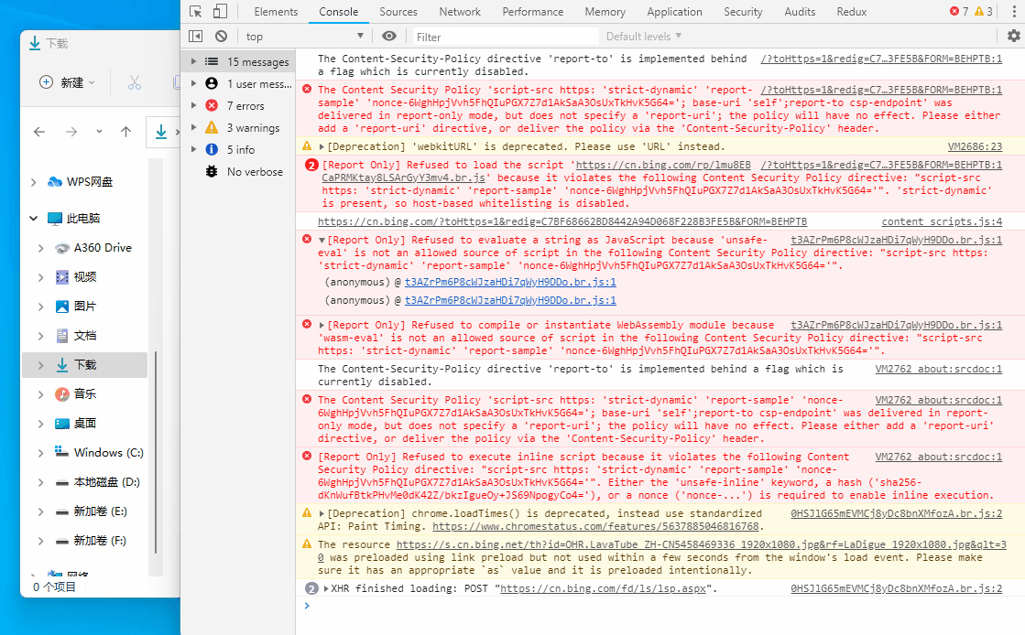Expand the XHR finished loading entry
This screenshot has width=1025, height=635.
point(326,588)
